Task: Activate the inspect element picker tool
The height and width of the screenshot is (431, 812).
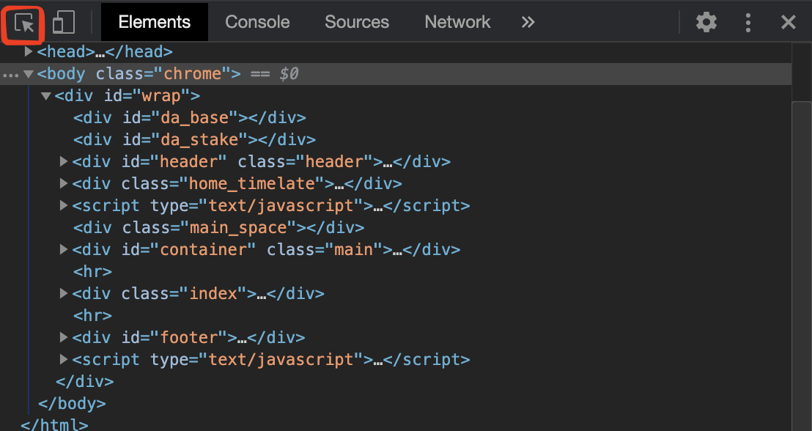Action: click(x=24, y=23)
